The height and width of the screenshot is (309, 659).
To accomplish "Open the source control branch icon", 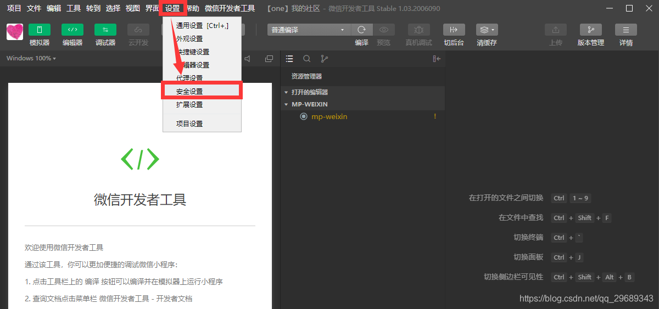I will [x=324, y=59].
